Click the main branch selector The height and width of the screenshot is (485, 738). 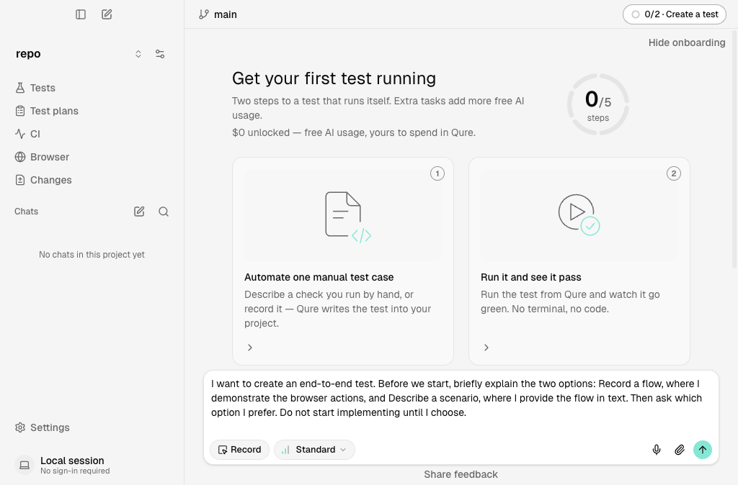pyautogui.click(x=218, y=14)
